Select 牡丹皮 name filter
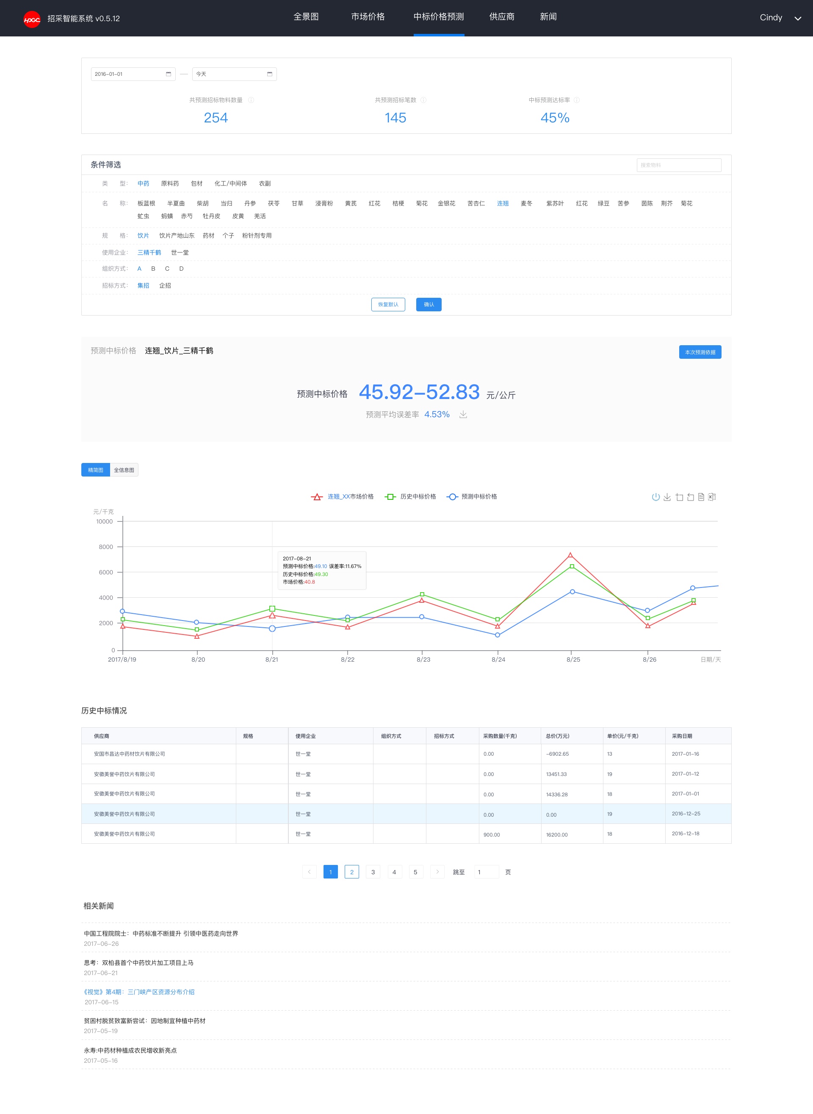This screenshot has height=1114, width=813. tap(211, 216)
